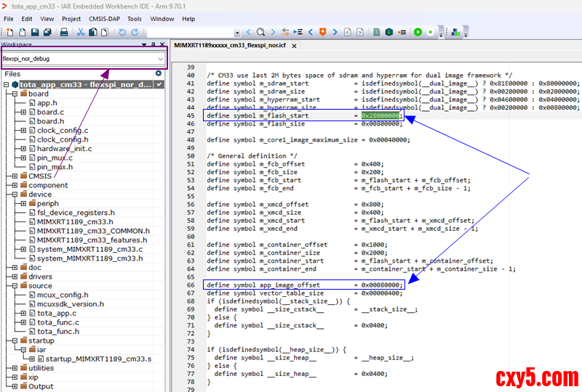Viewport: 582px width, 392px height.
Task: Click the Save file toolbar icon
Action: tap(35, 32)
